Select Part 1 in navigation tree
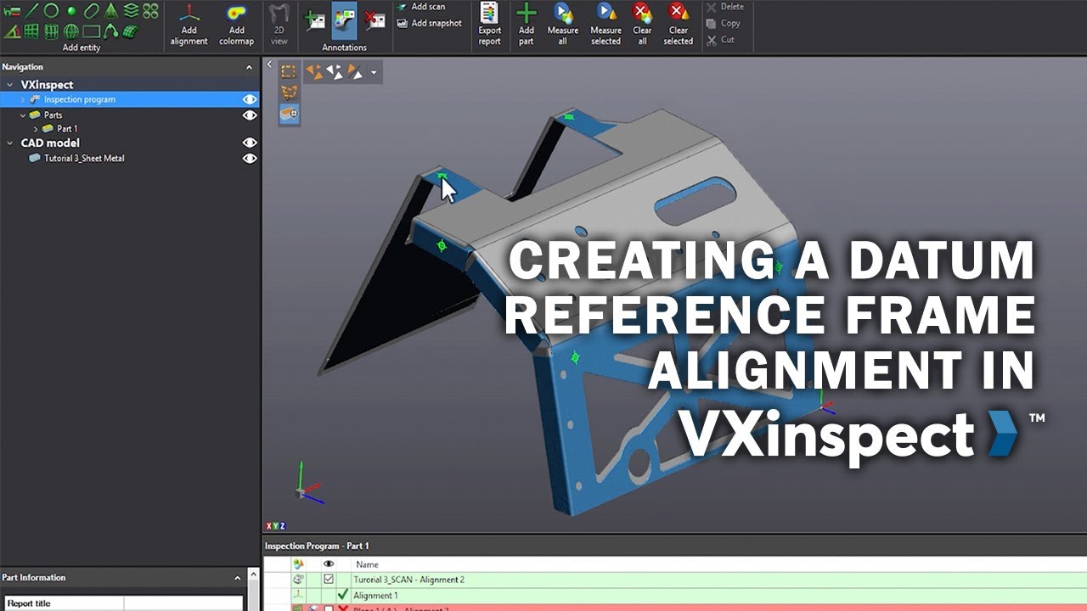The width and height of the screenshot is (1087, 611). click(67, 129)
